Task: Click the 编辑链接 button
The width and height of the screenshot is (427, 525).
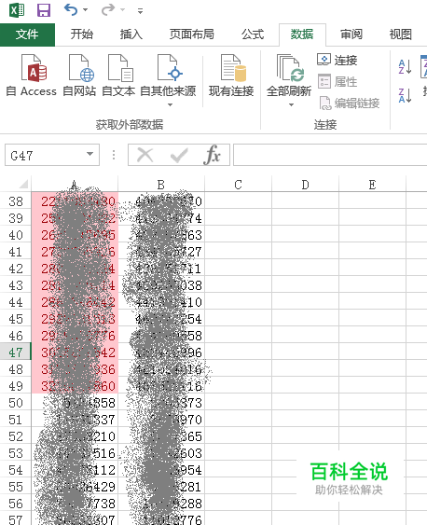Action: click(x=350, y=104)
